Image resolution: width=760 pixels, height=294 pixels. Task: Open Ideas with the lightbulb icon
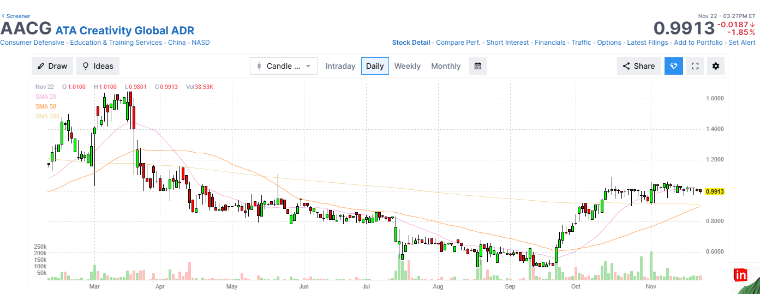point(98,66)
